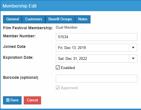Screen dimensions: 141x110
Task: Click the Expiration Date value Sat, Dec 31, 2022
Action: tap(73, 58)
